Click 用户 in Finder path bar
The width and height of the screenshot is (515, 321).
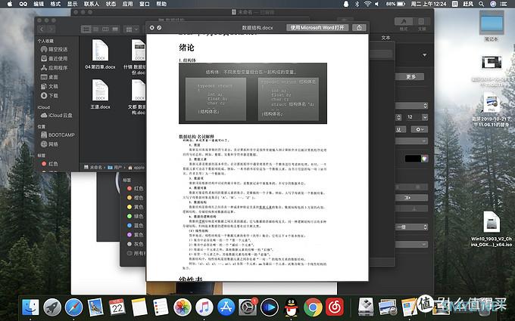pos(114,168)
